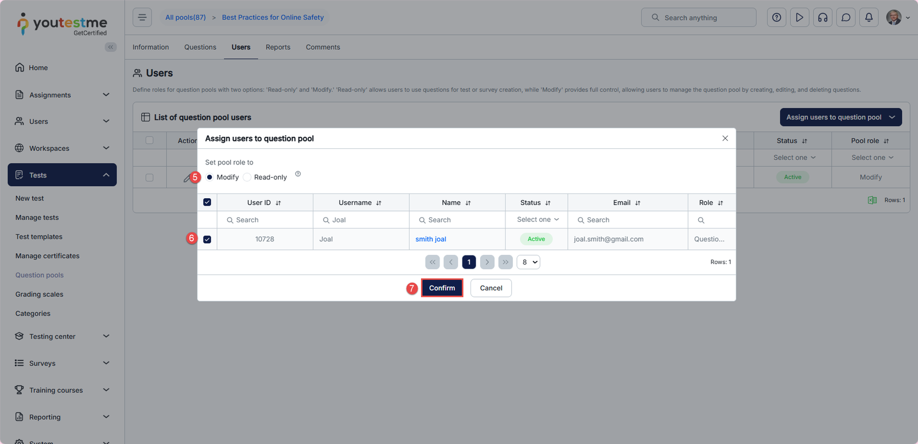This screenshot has width=918, height=444.
Task: Open the notifications bell icon
Action: [x=869, y=17]
